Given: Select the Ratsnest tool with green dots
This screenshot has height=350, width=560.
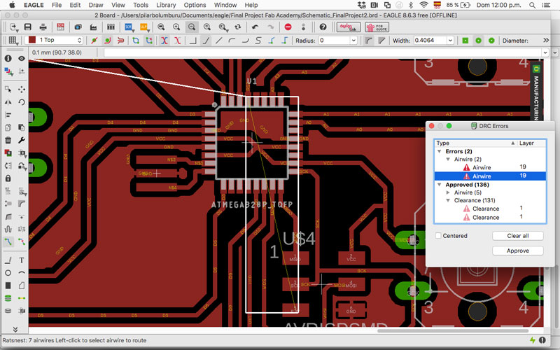Looking at the screenshot, I should 22,298.
